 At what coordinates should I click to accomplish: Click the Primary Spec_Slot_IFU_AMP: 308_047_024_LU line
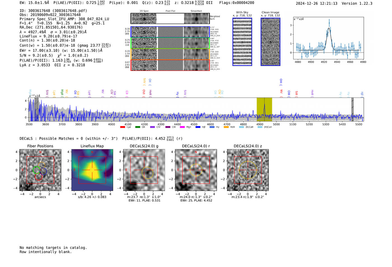tap(64, 19)
